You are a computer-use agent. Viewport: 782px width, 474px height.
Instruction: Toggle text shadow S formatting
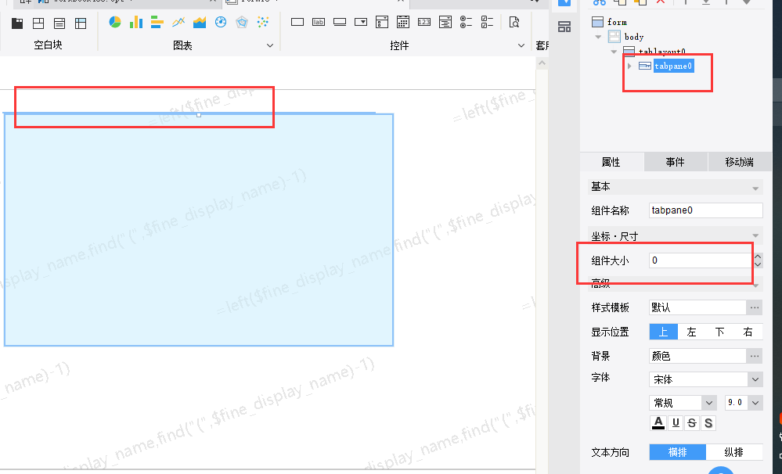pos(708,422)
